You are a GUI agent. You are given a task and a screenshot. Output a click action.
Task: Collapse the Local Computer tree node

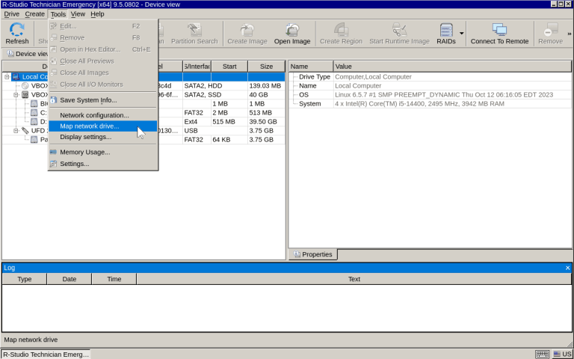[7, 76]
